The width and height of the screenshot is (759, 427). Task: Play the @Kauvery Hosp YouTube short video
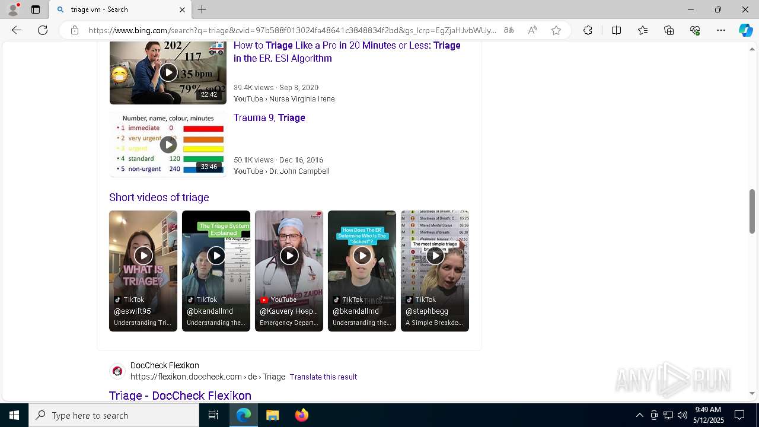point(289,270)
